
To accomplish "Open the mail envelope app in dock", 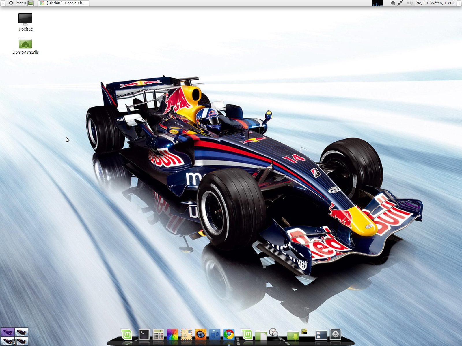I will tap(187, 334).
